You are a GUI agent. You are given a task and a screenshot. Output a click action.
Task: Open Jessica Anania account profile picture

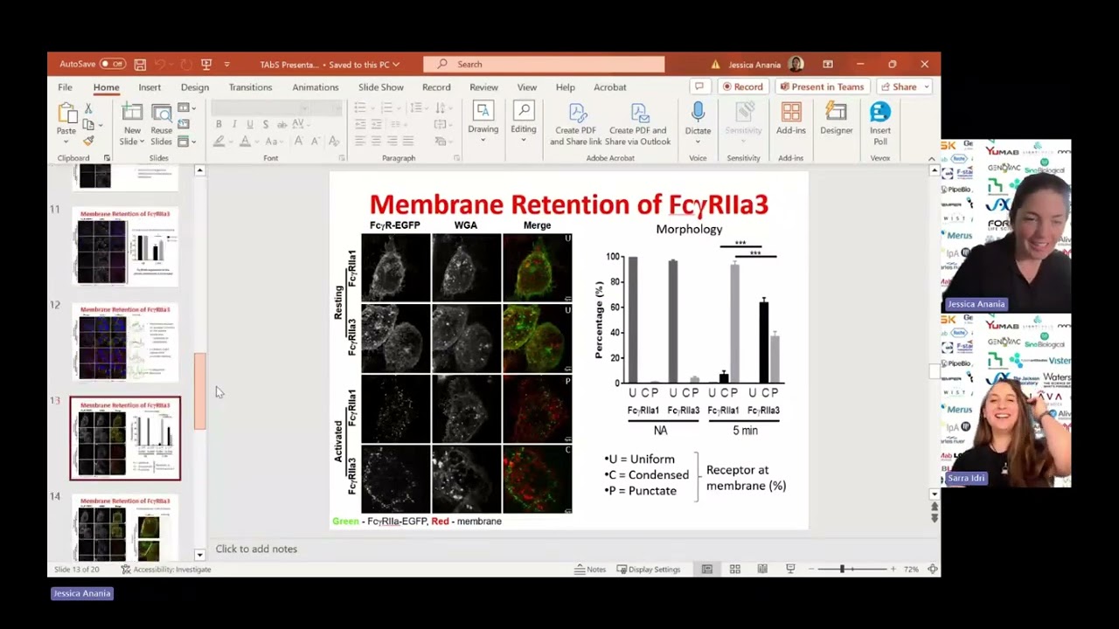coord(796,64)
